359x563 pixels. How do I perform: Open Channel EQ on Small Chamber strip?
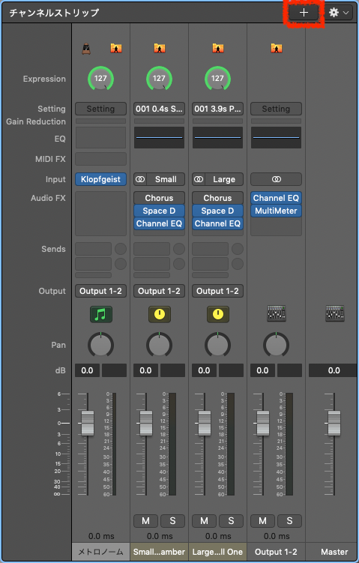click(x=160, y=223)
